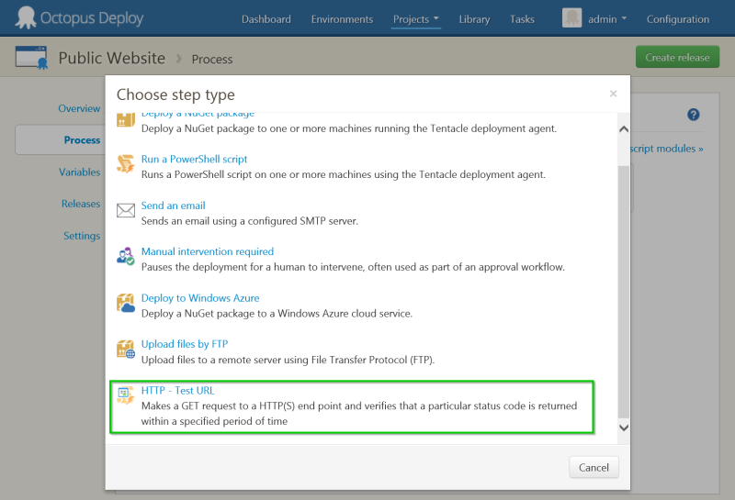This screenshot has height=500, width=735.
Task: Click the Send an email envelope icon
Action: (x=126, y=211)
